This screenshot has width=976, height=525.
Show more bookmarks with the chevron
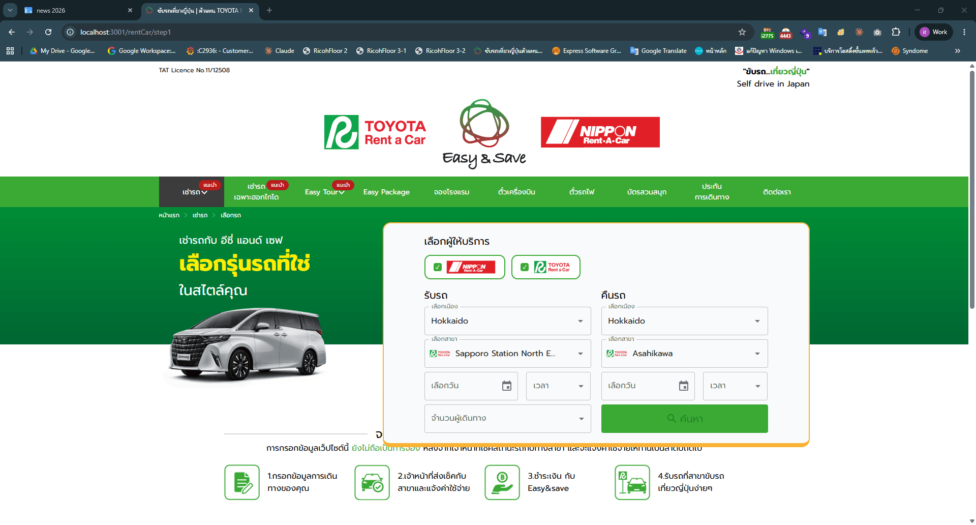click(x=958, y=51)
